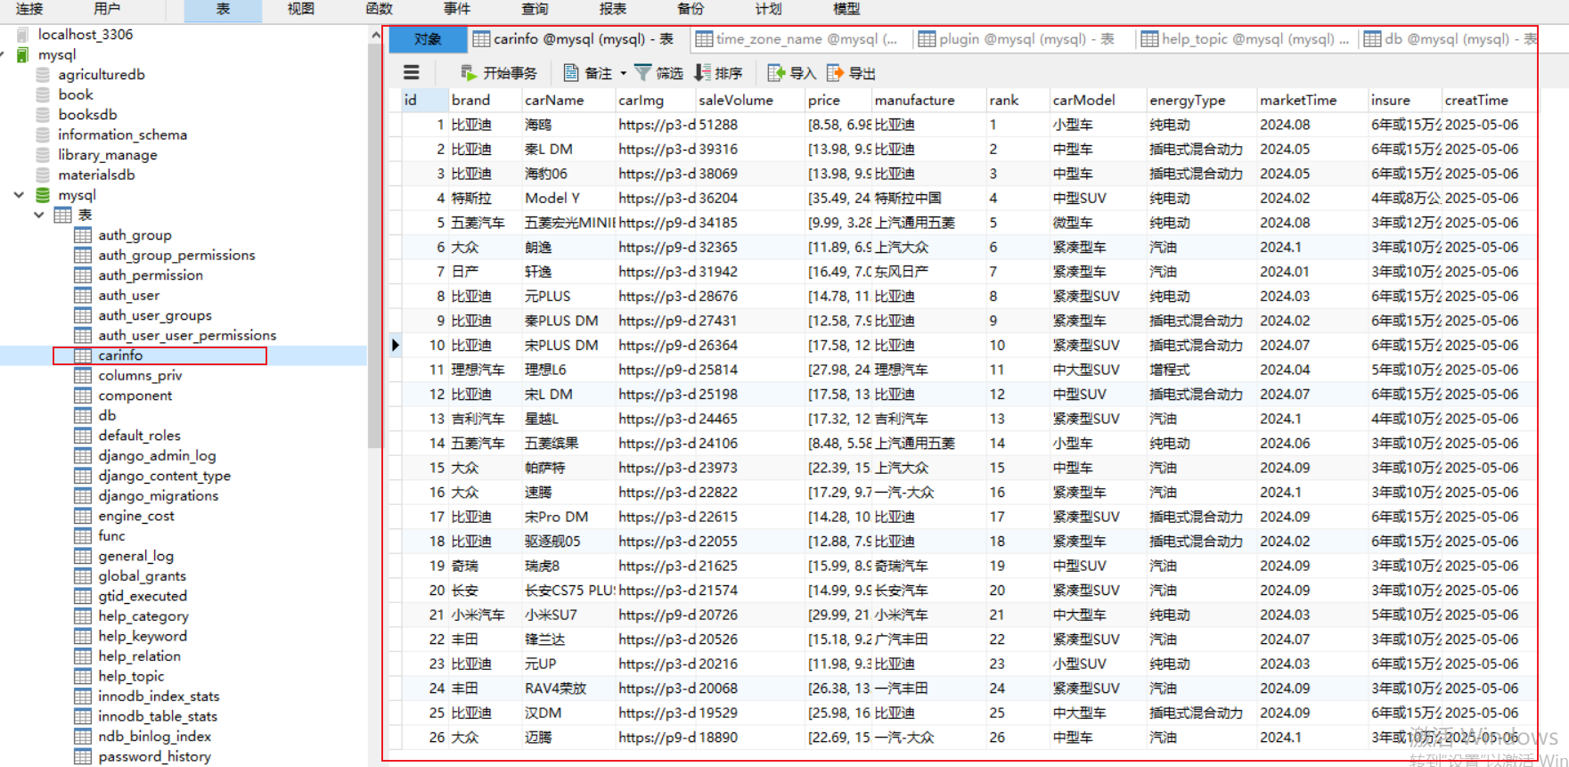The height and width of the screenshot is (767, 1569).
Task: Click the marketTime column header
Action: click(1312, 100)
